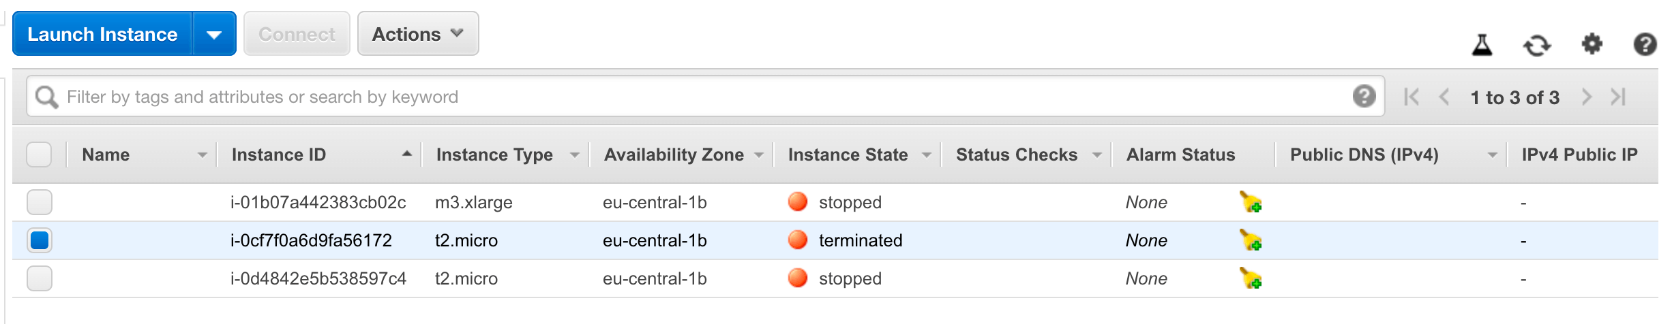Add alarm for the terminated instance
The image size is (1672, 324).
1251,240
